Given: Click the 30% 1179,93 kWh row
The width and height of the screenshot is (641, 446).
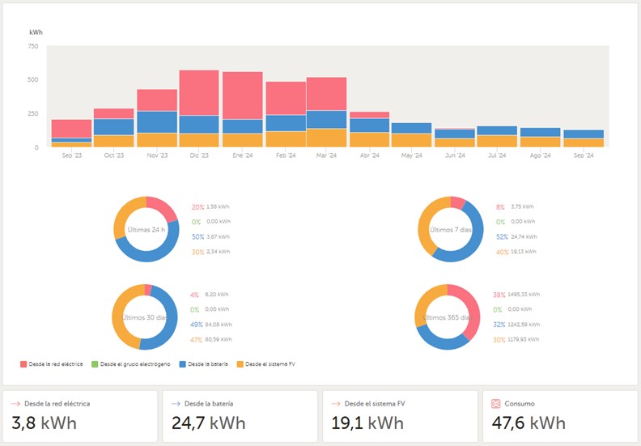Looking at the screenshot, I should pos(516,339).
